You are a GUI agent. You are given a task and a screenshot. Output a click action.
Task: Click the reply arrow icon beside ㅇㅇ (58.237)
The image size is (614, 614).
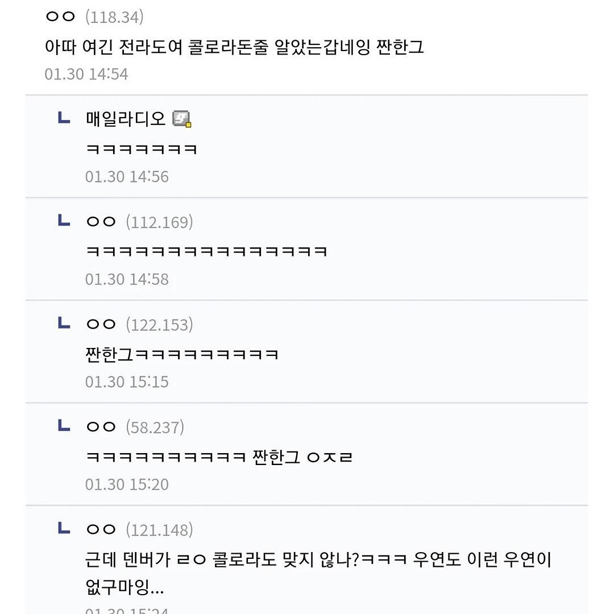tap(64, 425)
